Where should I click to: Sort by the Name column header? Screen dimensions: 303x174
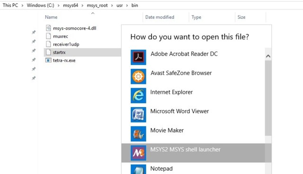tap(51, 17)
